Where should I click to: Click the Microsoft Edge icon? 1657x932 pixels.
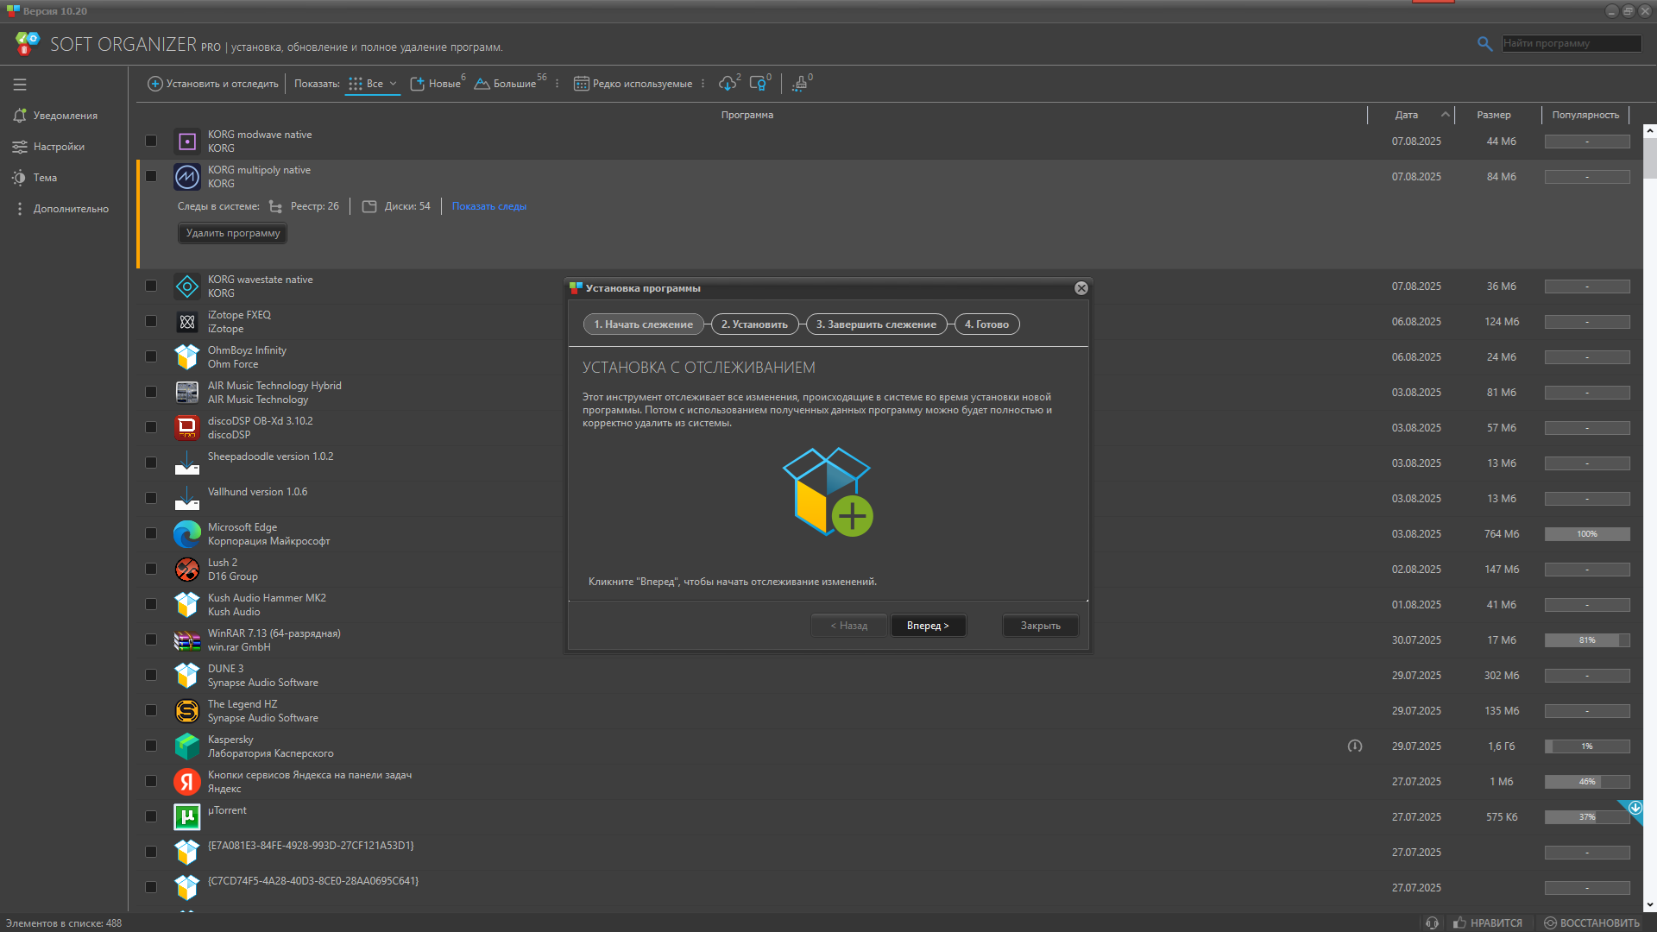187,534
